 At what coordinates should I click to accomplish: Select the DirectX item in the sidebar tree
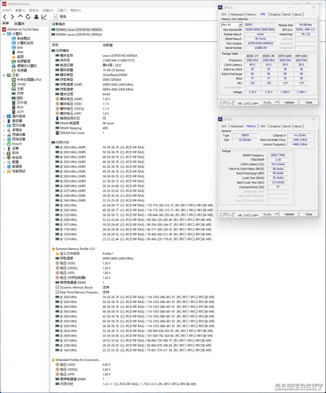point(16,144)
